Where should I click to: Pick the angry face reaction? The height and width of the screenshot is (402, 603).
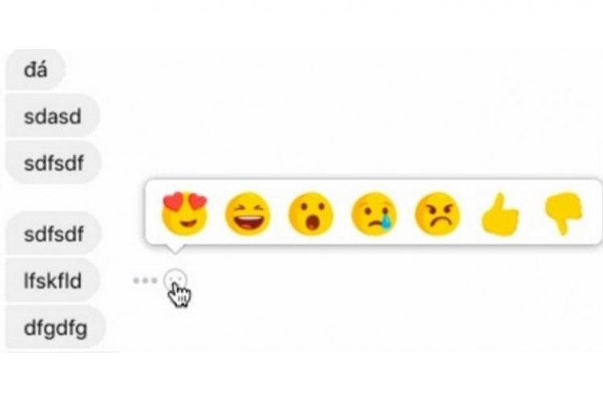(437, 214)
